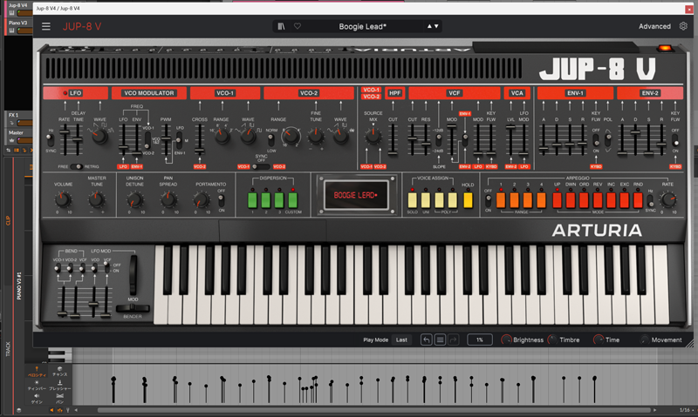Toggle the ENV-1 KEY FLW off/on switch
The height and width of the screenshot is (417, 698).
(x=596, y=140)
